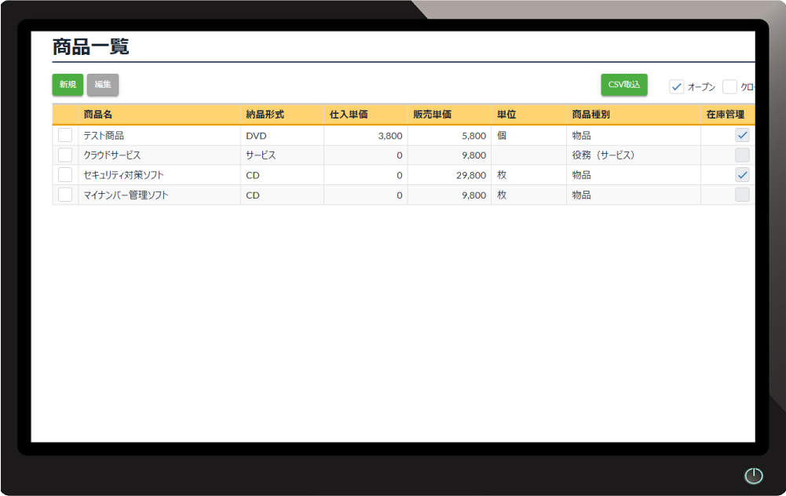Sort by the 販売単価 column header
This screenshot has height=496, width=786.
click(432, 115)
